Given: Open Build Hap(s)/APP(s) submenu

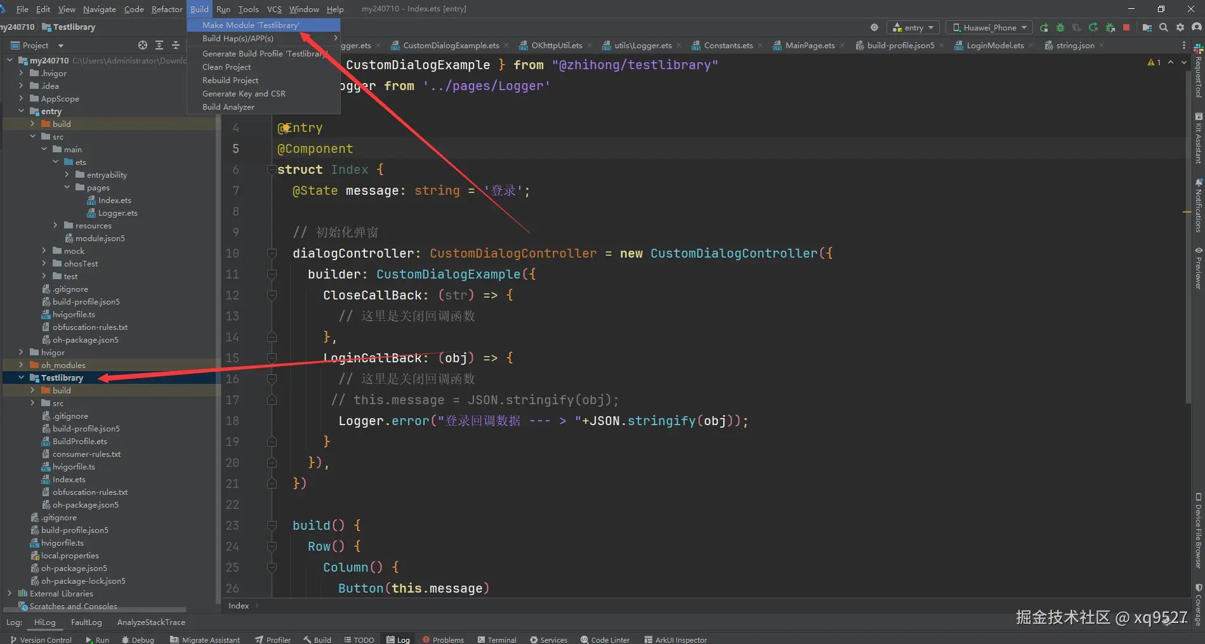Looking at the screenshot, I should click(263, 38).
